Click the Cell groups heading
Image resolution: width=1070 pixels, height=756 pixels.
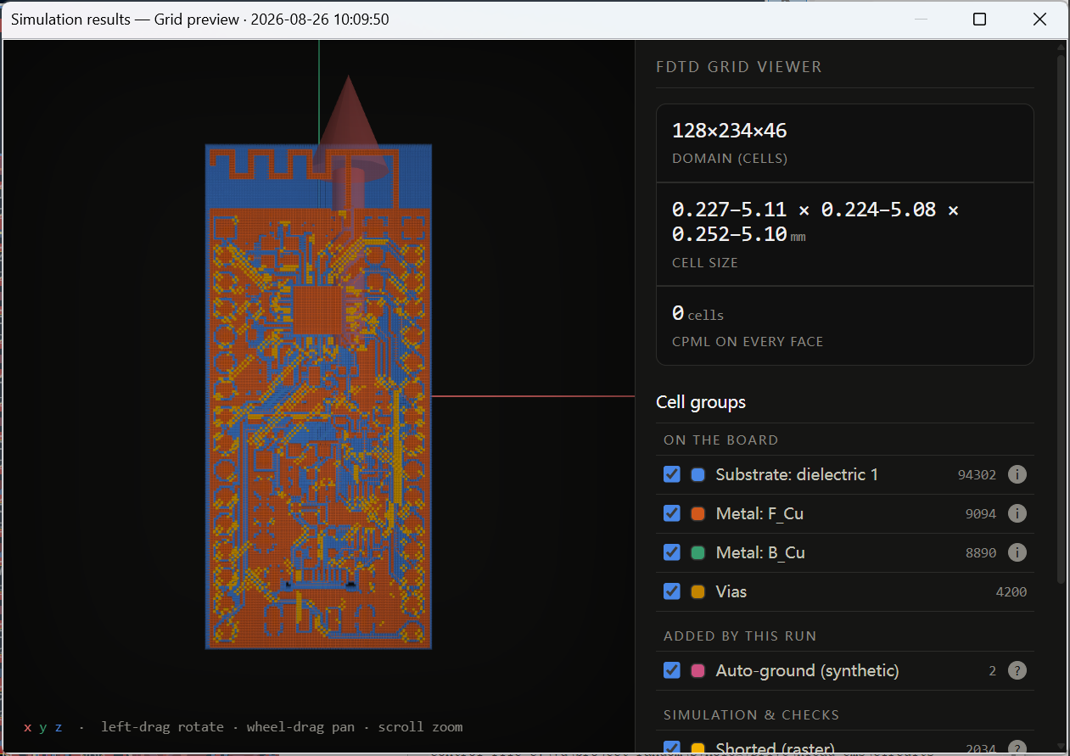tap(701, 402)
